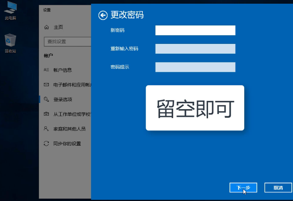Click the 设置 window title text
Screen dimensions: 293x201
click(x=47, y=10)
